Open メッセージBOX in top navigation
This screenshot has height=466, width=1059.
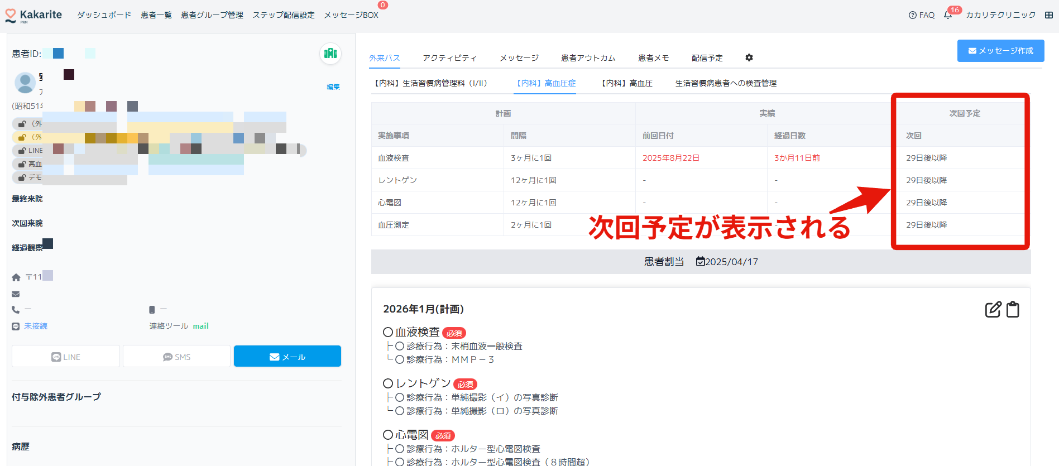[x=351, y=15]
